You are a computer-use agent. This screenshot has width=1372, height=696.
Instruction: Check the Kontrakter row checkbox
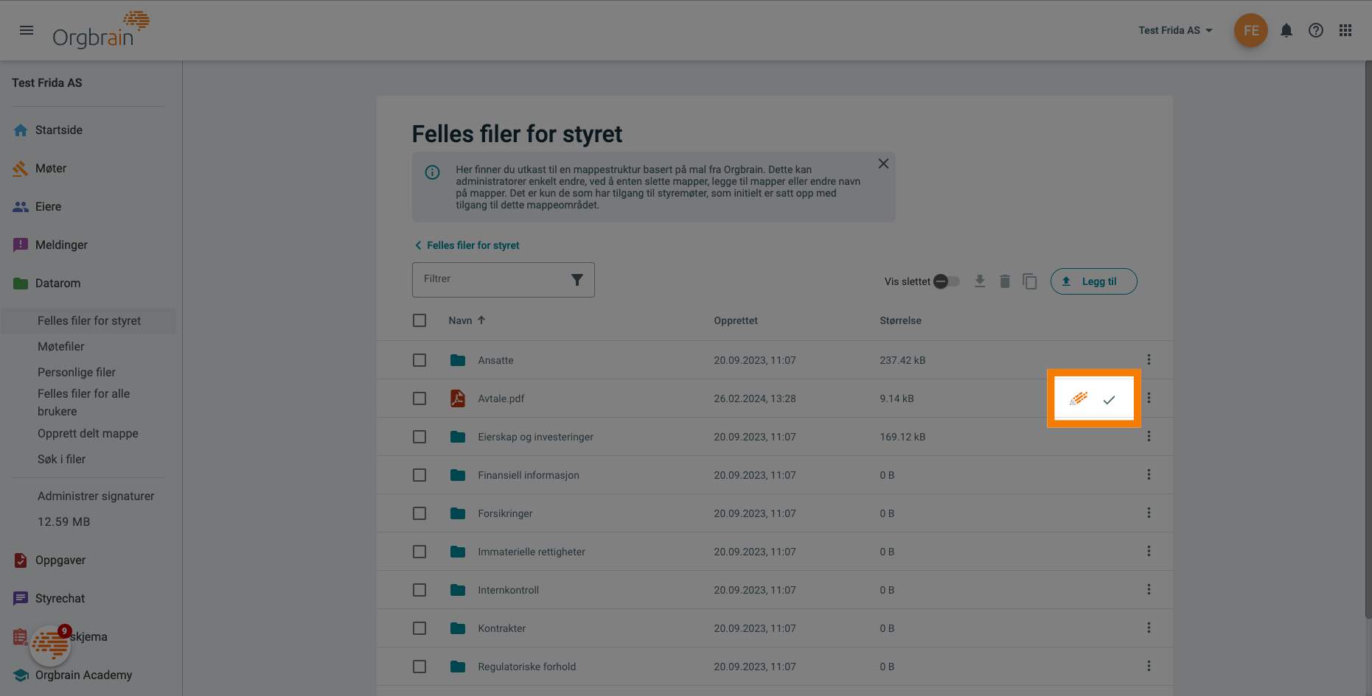[x=419, y=628]
